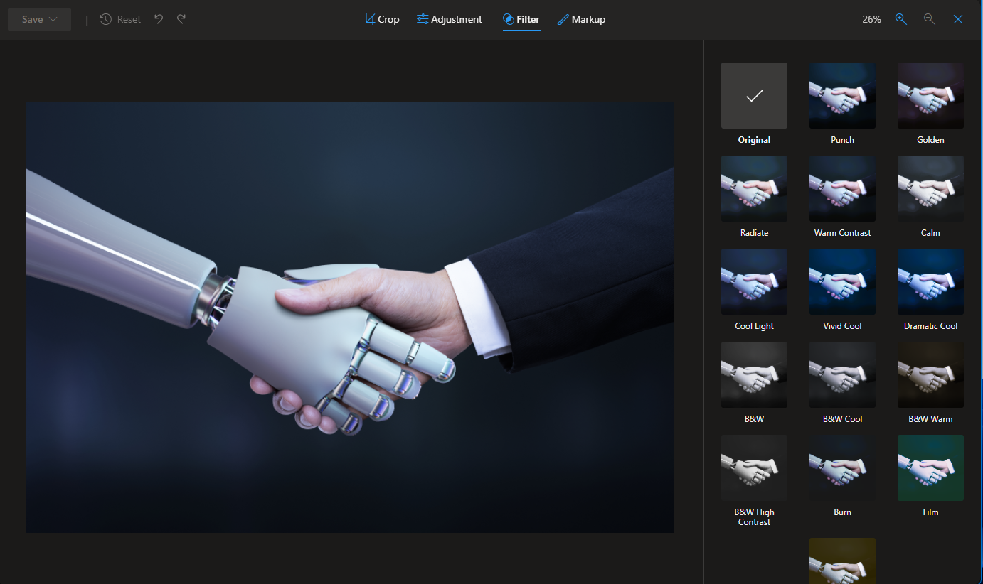Choose the Warm Contrast filter
The image size is (983, 584).
[842, 189]
